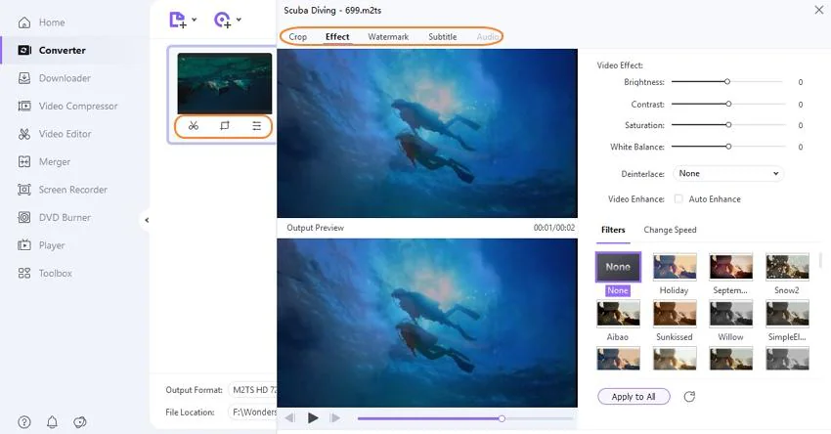The width and height of the screenshot is (831, 434).
Task: Click the Apply to All button
Action: coord(634,397)
